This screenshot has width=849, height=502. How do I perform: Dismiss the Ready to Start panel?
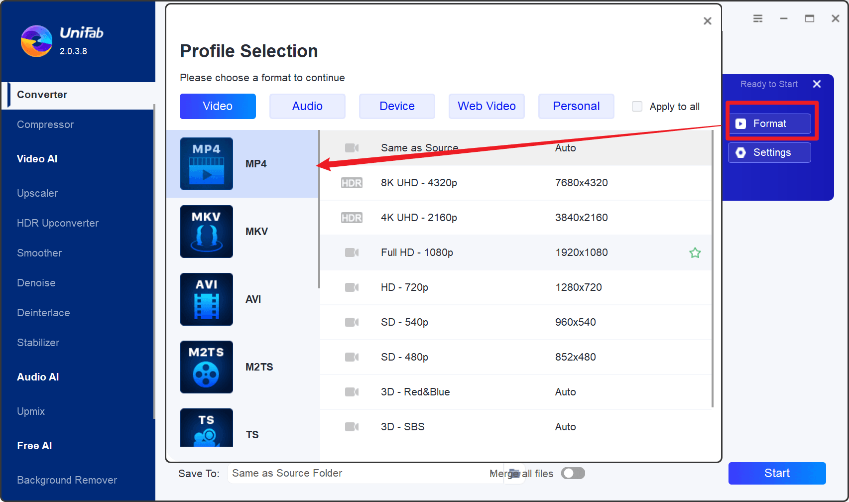(817, 84)
